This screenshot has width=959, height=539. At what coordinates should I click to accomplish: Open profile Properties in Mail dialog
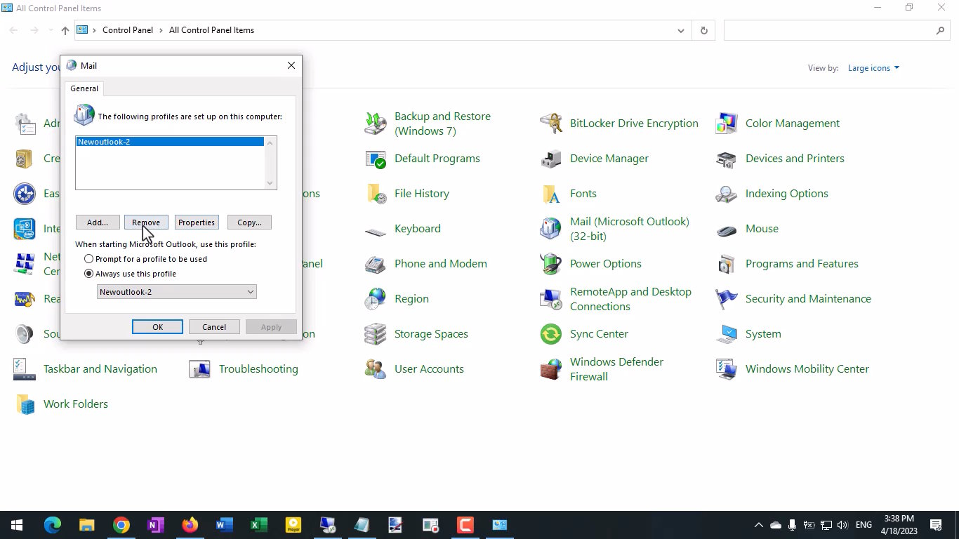click(x=197, y=222)
